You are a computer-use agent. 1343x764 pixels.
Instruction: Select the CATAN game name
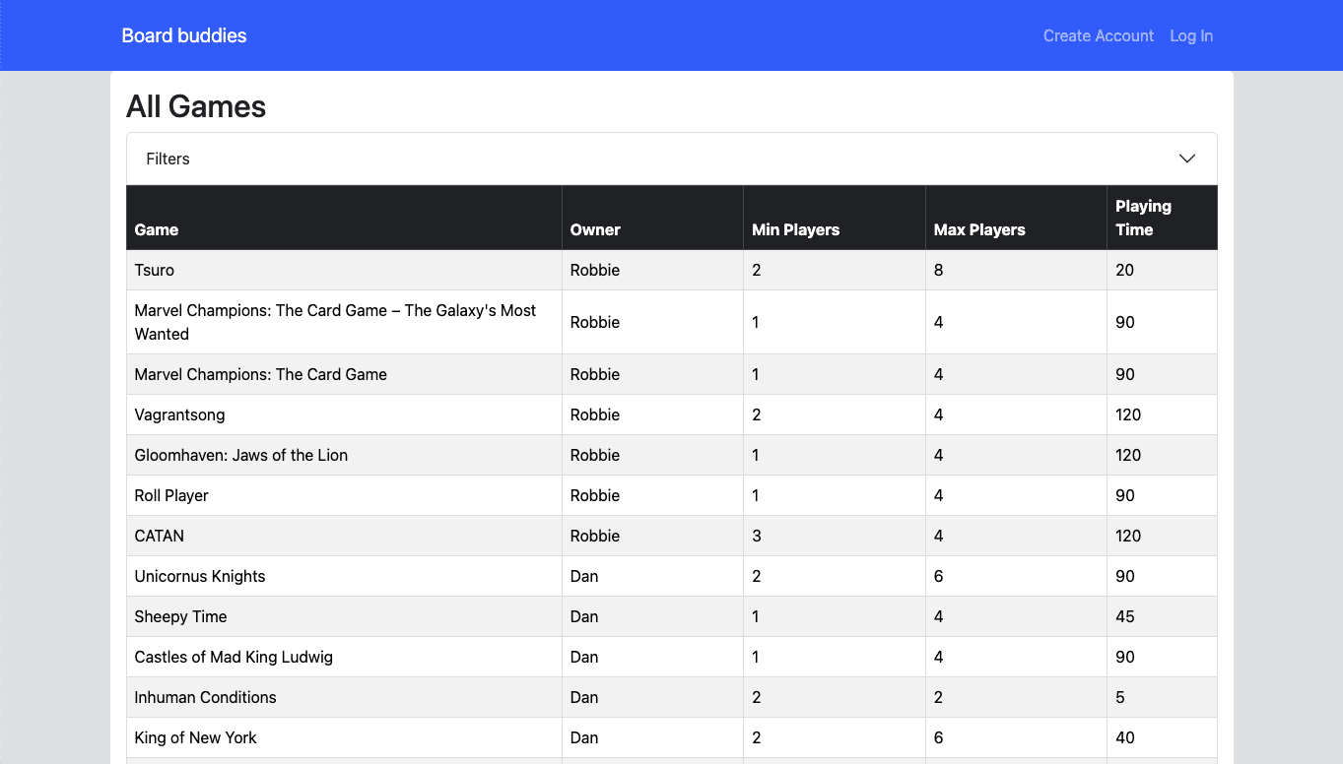click(x=160, y=536)
